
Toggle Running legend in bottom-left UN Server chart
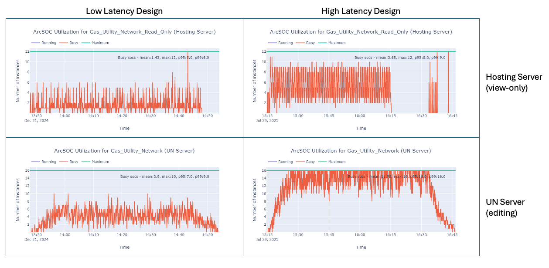44,162
